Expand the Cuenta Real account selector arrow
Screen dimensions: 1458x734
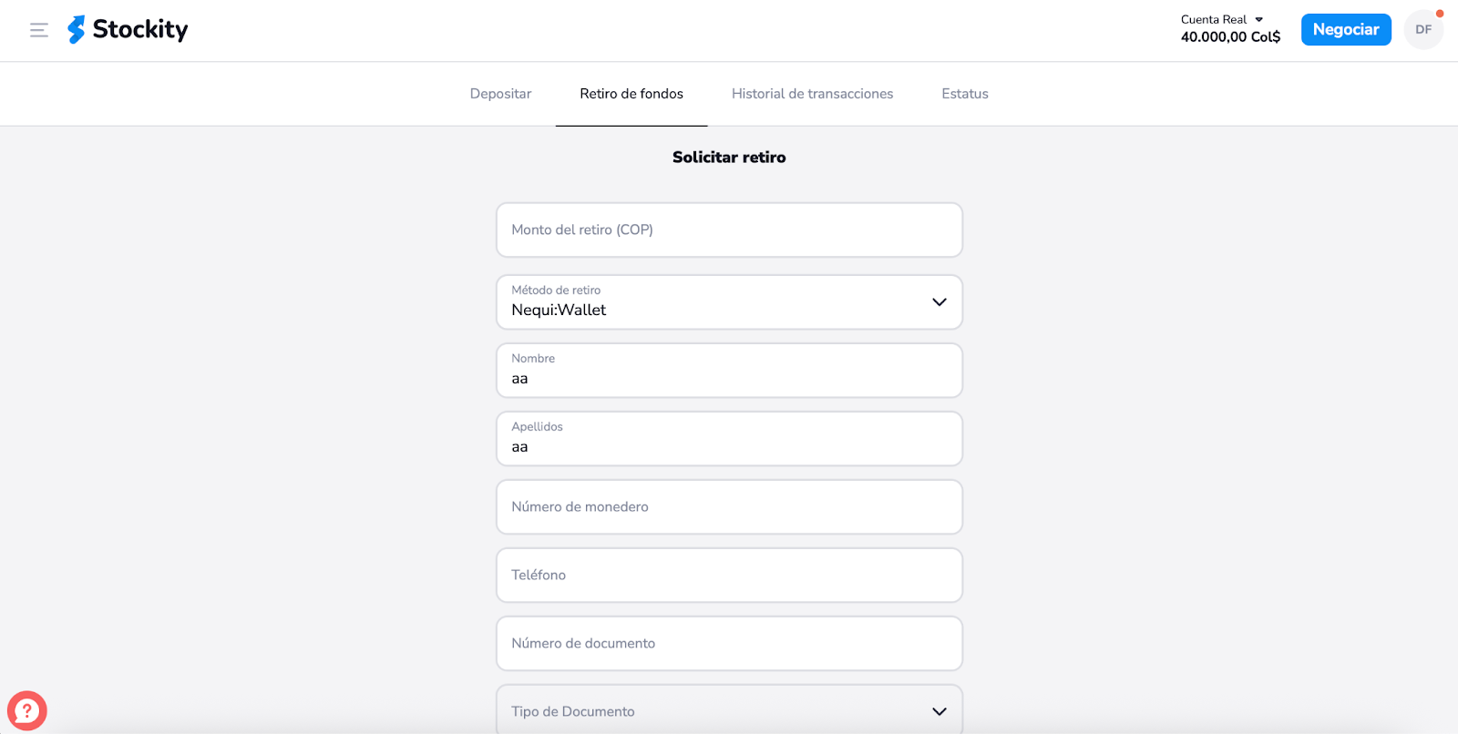click(1259, 19)
